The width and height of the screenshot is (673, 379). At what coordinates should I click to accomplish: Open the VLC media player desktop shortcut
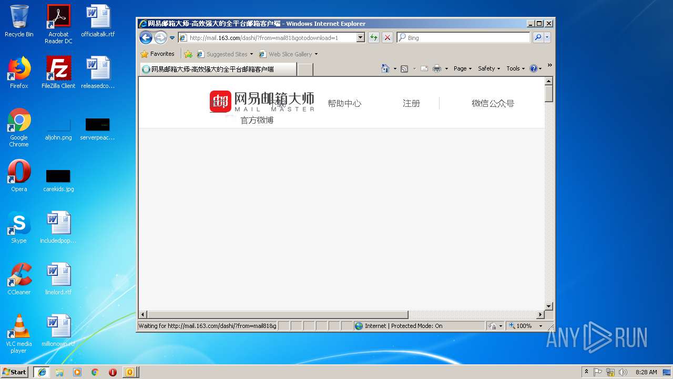point(19,334)
